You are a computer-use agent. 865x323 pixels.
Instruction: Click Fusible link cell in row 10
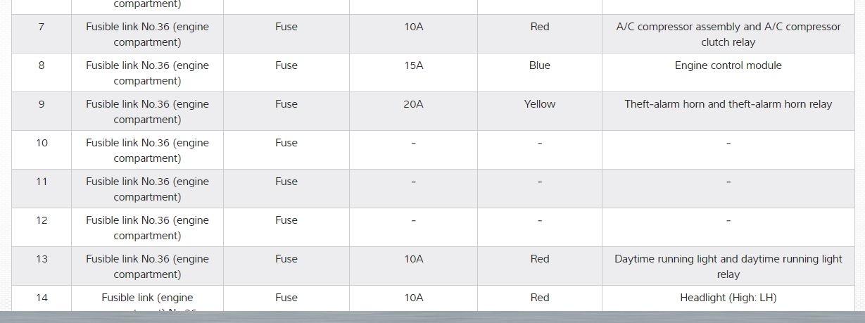147,150
